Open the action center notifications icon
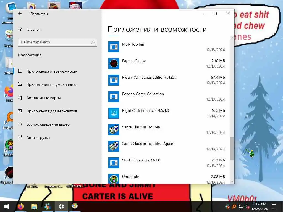The image size is (283, 212). click(x=274, y=206)
